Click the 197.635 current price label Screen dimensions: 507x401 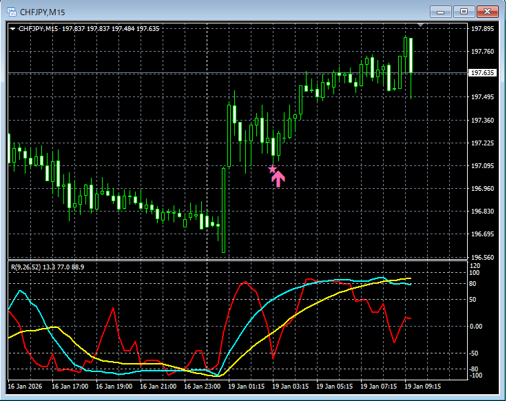[482, 73]
